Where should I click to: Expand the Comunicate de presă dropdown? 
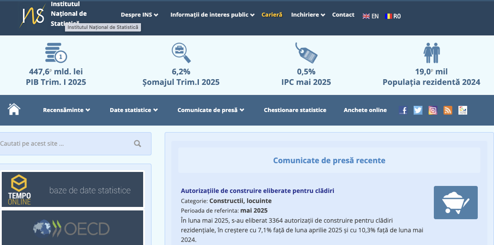coord(211,110)
